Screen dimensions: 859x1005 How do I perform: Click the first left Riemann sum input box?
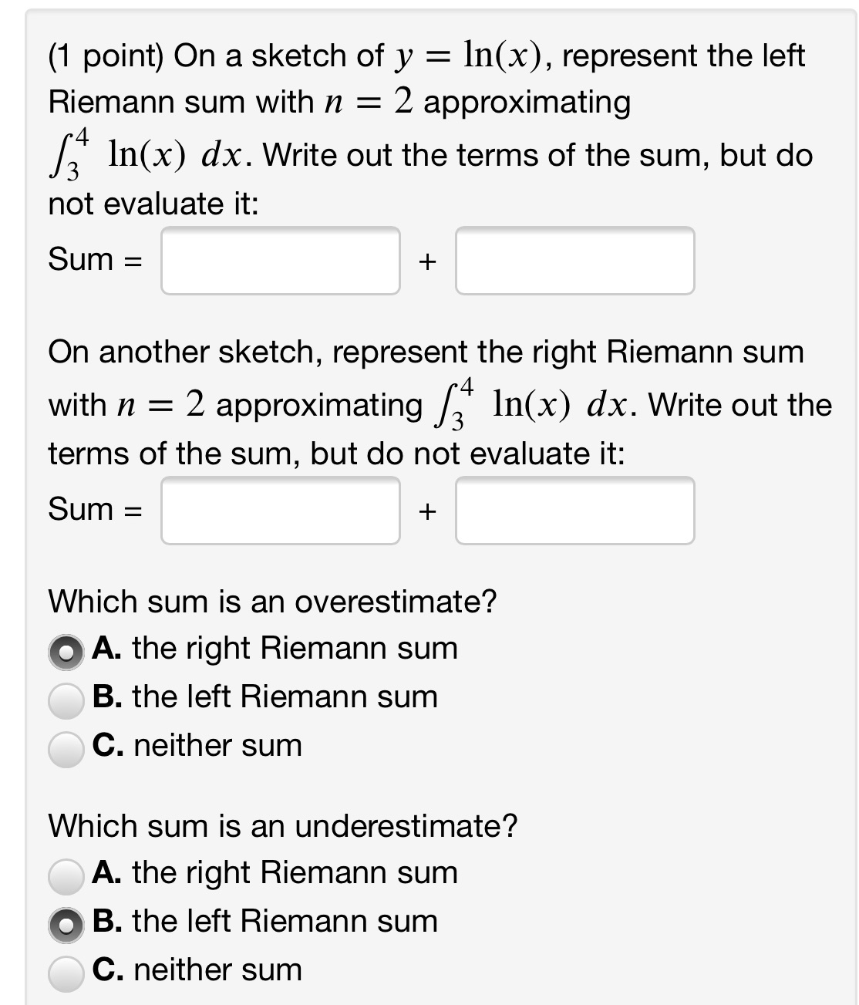280,261
